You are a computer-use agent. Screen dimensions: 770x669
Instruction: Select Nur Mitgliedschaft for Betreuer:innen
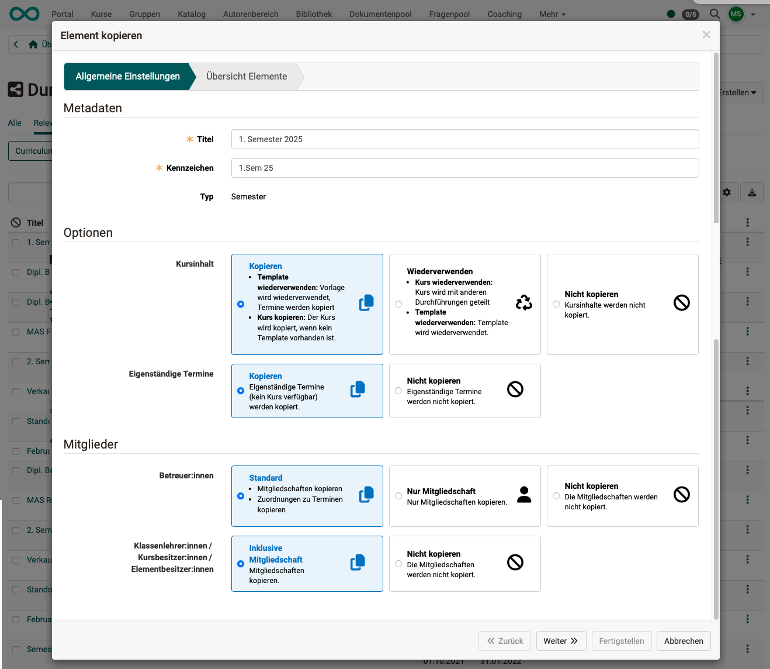click(398, 495)
